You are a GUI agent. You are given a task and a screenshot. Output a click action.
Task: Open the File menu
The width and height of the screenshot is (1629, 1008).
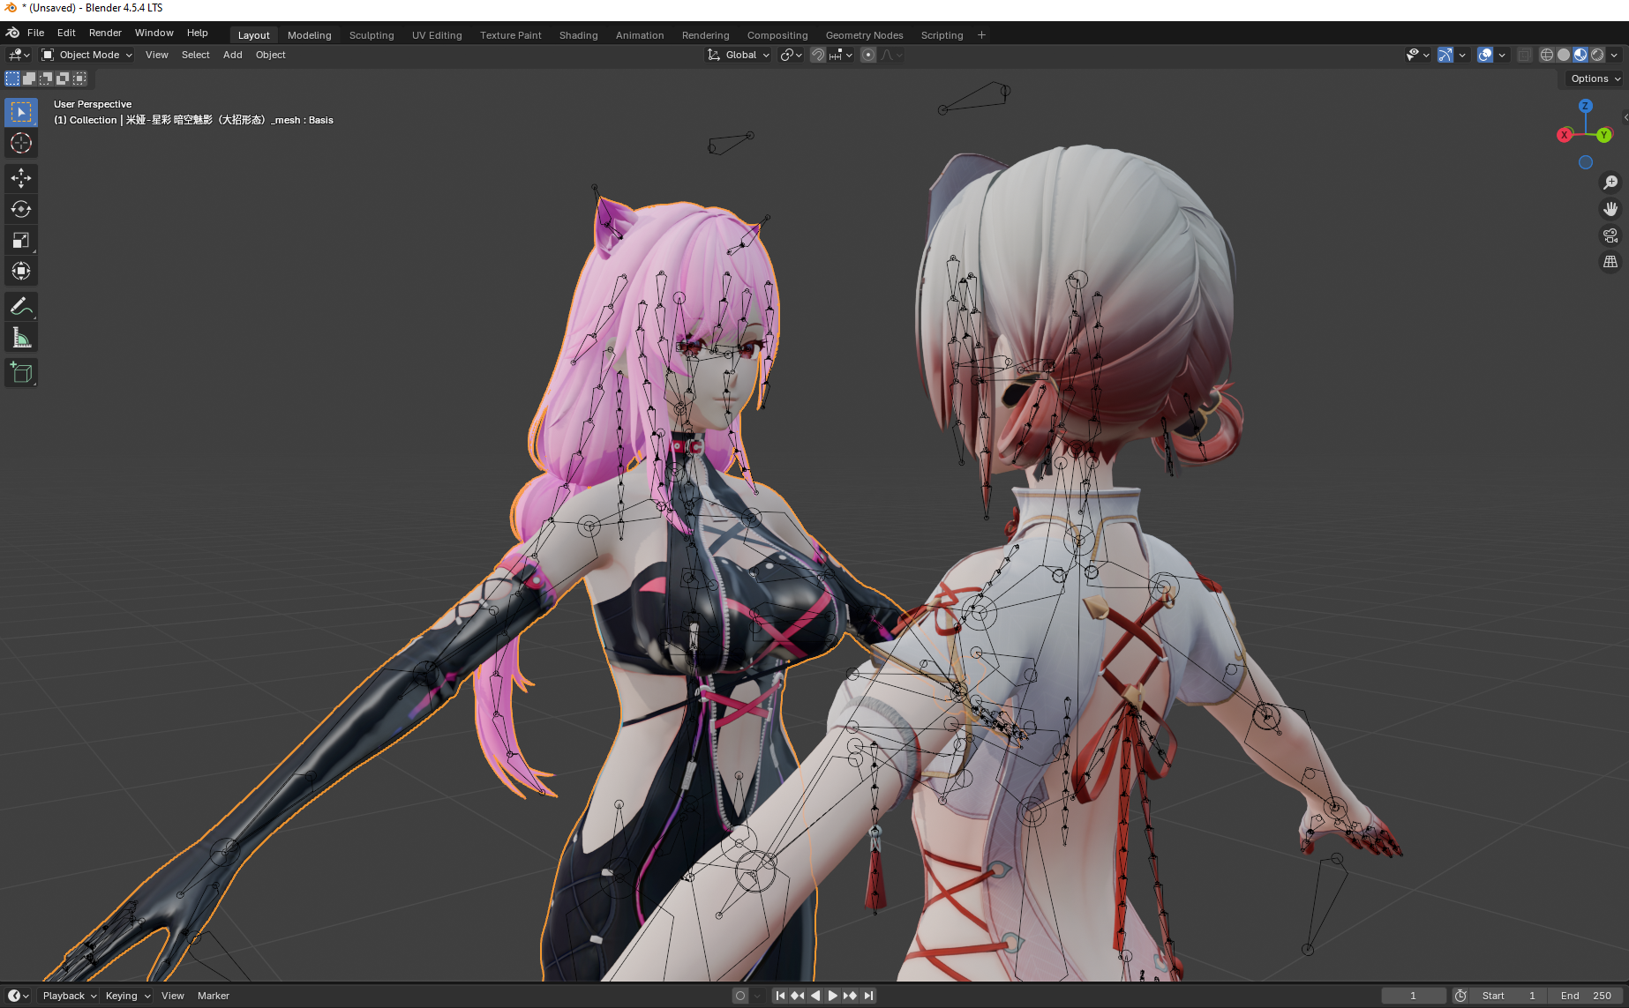(x=36, y=33)
